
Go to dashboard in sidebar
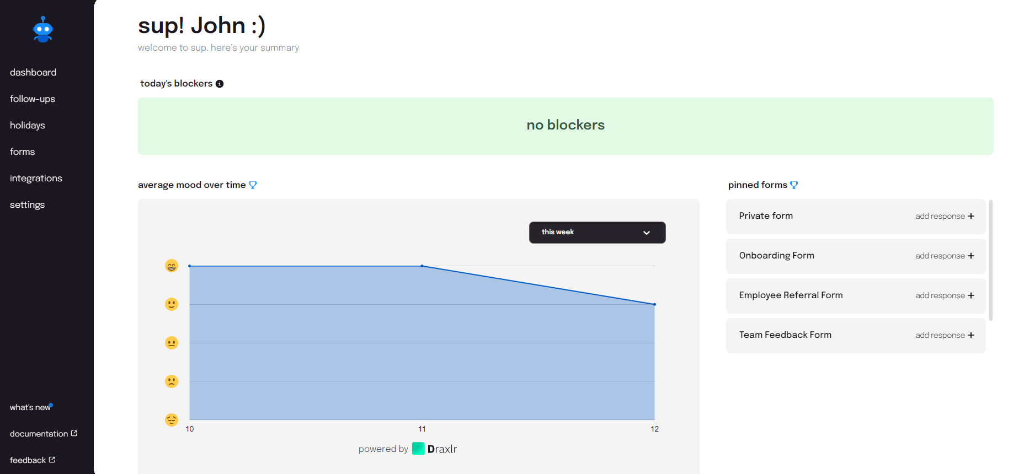33,72
